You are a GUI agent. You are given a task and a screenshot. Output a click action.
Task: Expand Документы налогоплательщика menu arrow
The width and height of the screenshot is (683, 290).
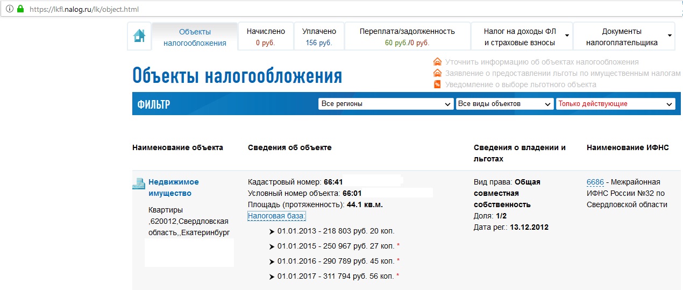670,36
